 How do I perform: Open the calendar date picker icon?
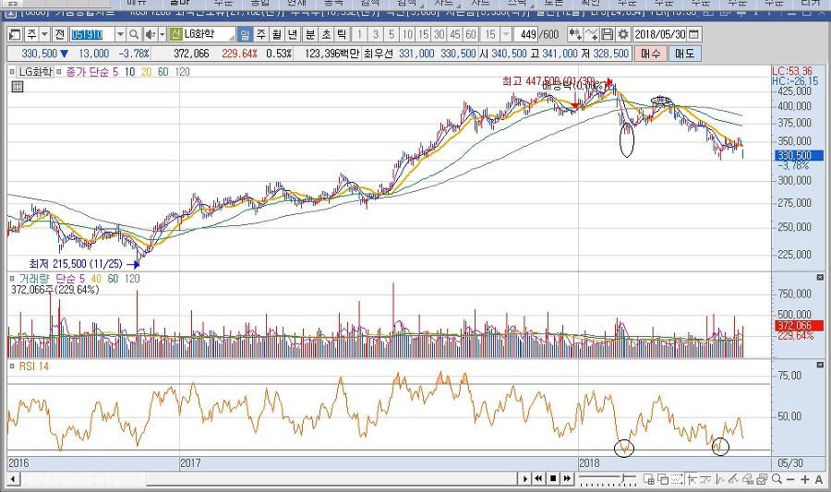pyautogui.click(x=693, y=34)
